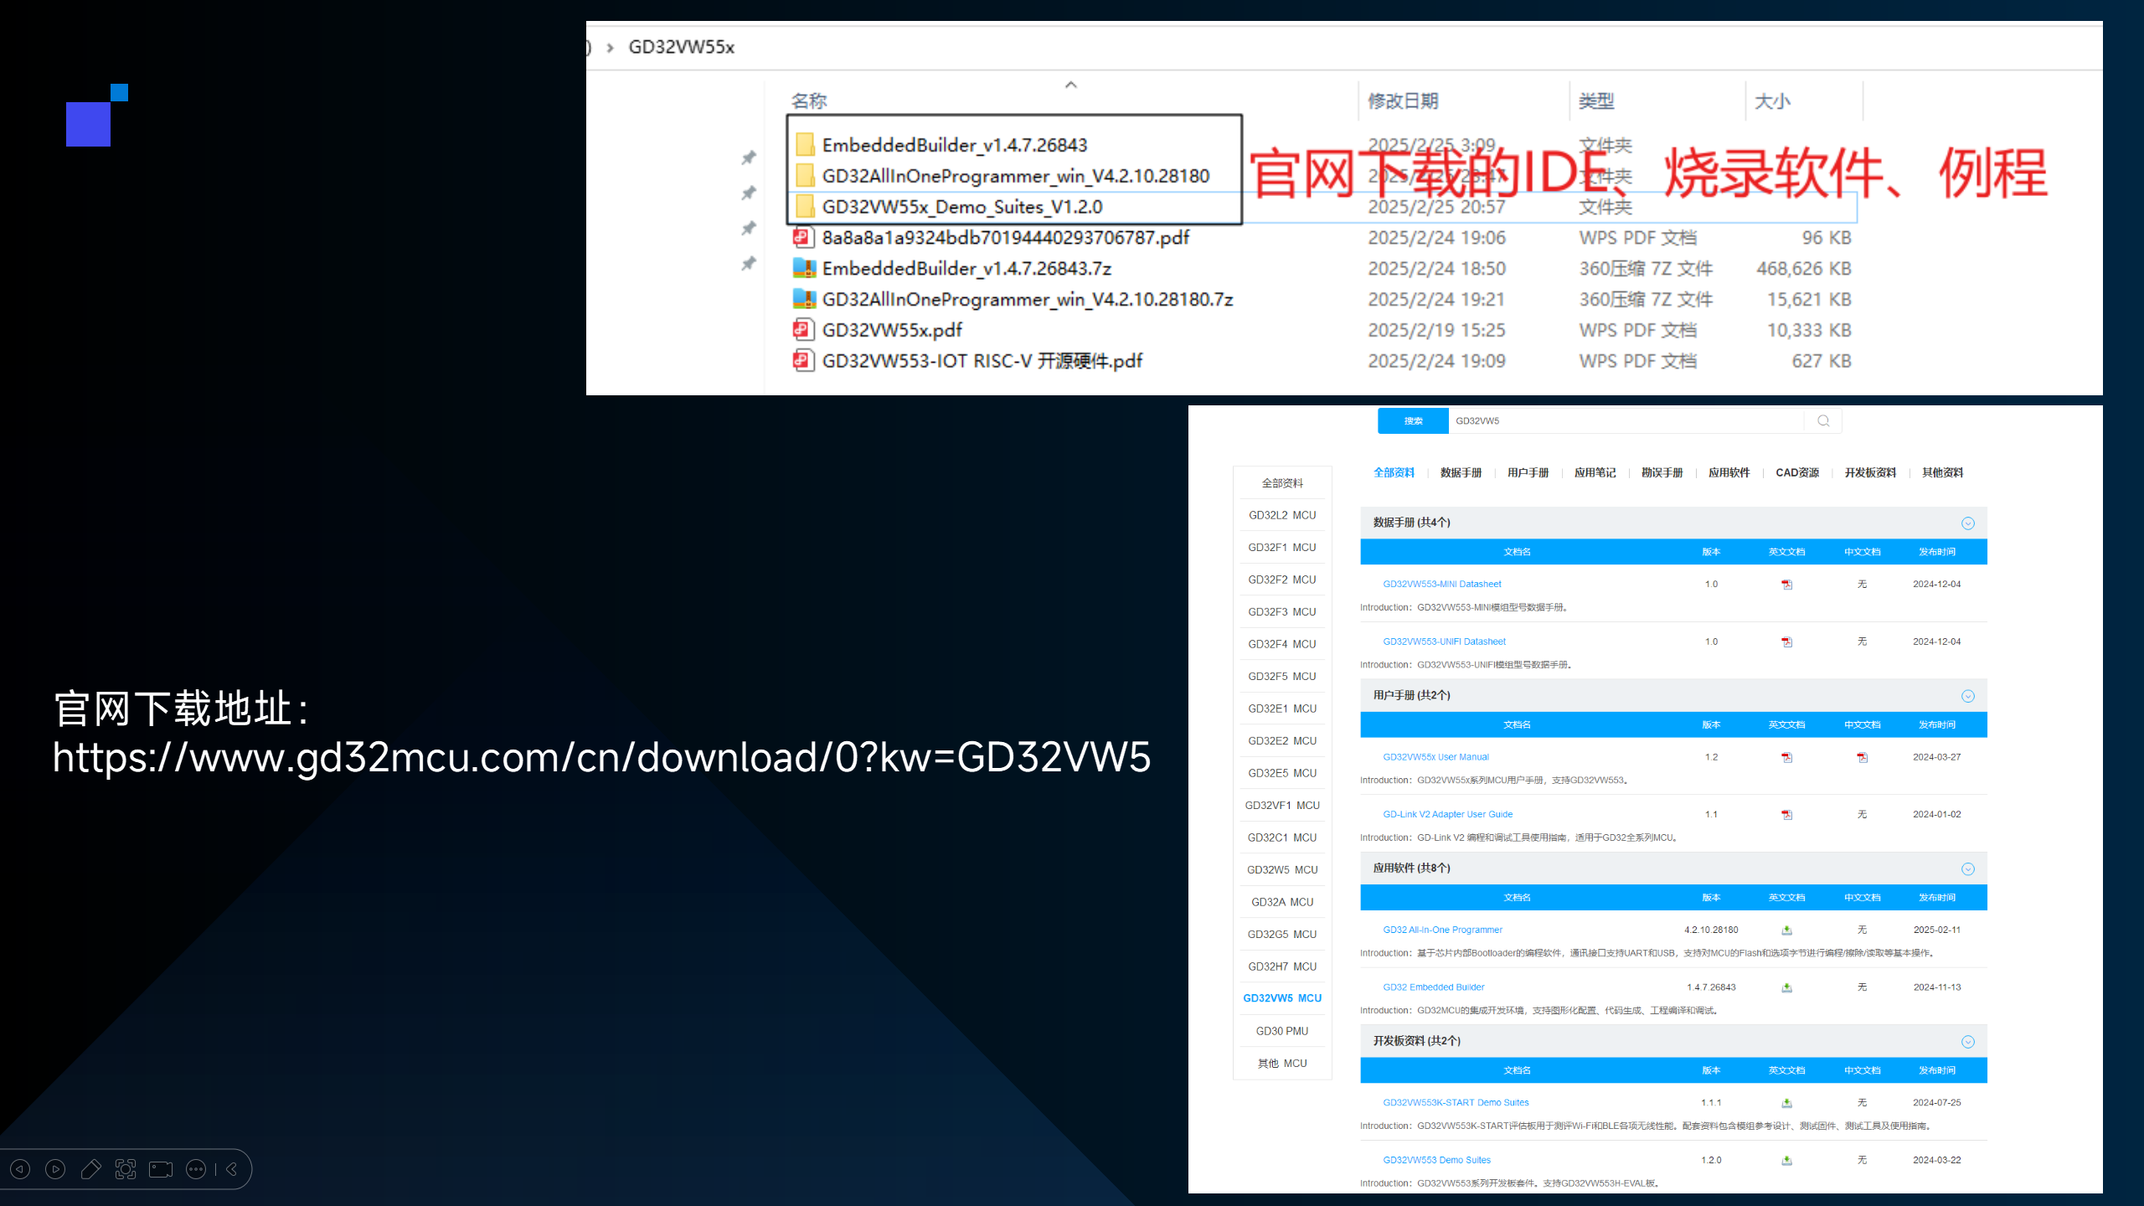Screen dimensions: 2144x1206
Task: Switch to the 其他资料 tab
Action: tap(1942, 473)
